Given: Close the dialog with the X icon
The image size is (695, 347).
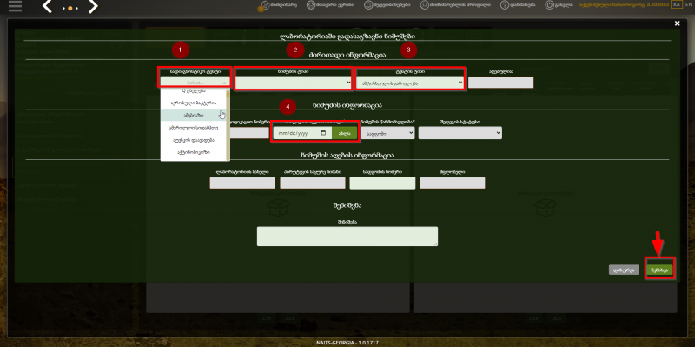Looking at the screenshot, I should [677, 23].
